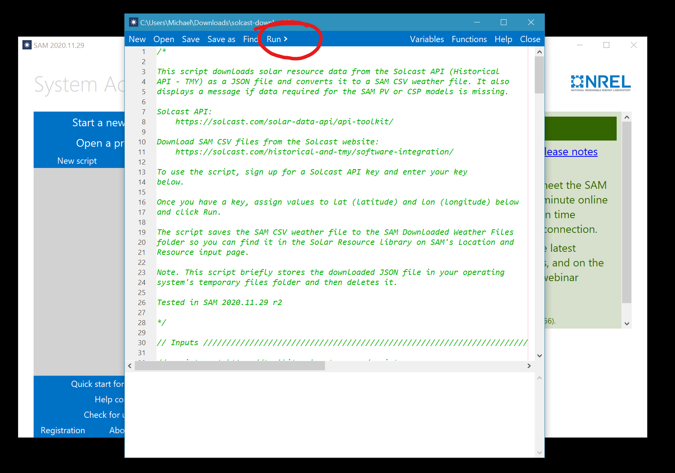The height and width of the screenshot is (473, 675).
Task: Click the script editor's vertical scroll down arrow
Action: [539, 356]
